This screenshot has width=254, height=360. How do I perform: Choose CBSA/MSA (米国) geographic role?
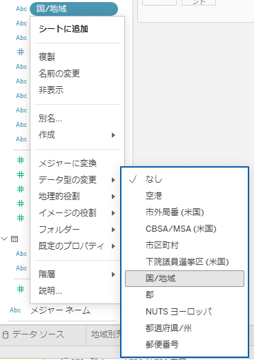[184, 229]
